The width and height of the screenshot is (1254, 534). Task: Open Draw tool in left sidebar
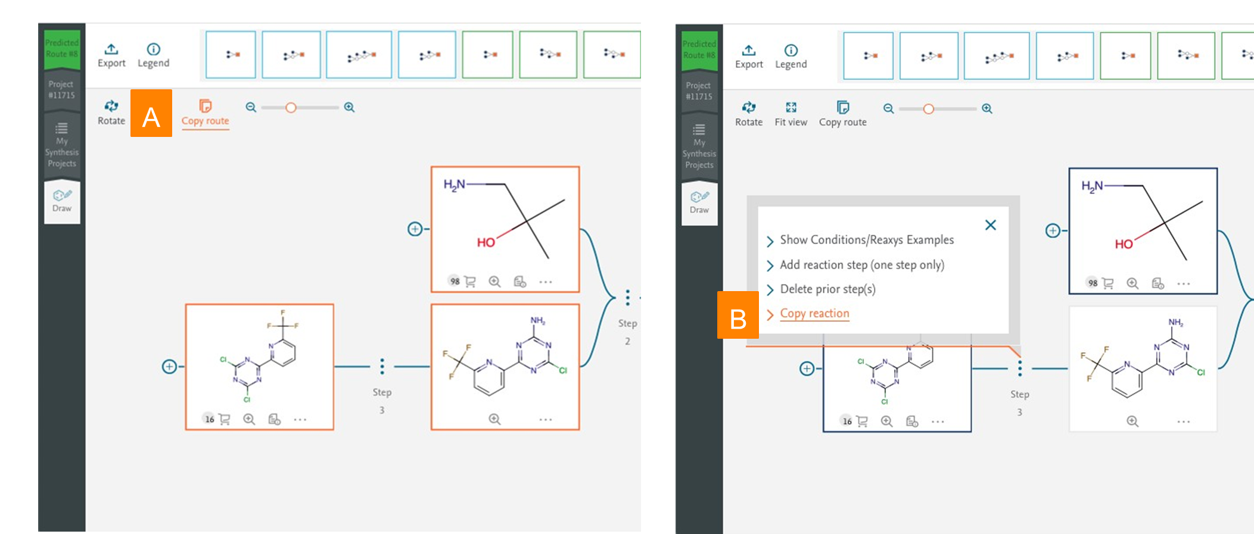(62, 201)
